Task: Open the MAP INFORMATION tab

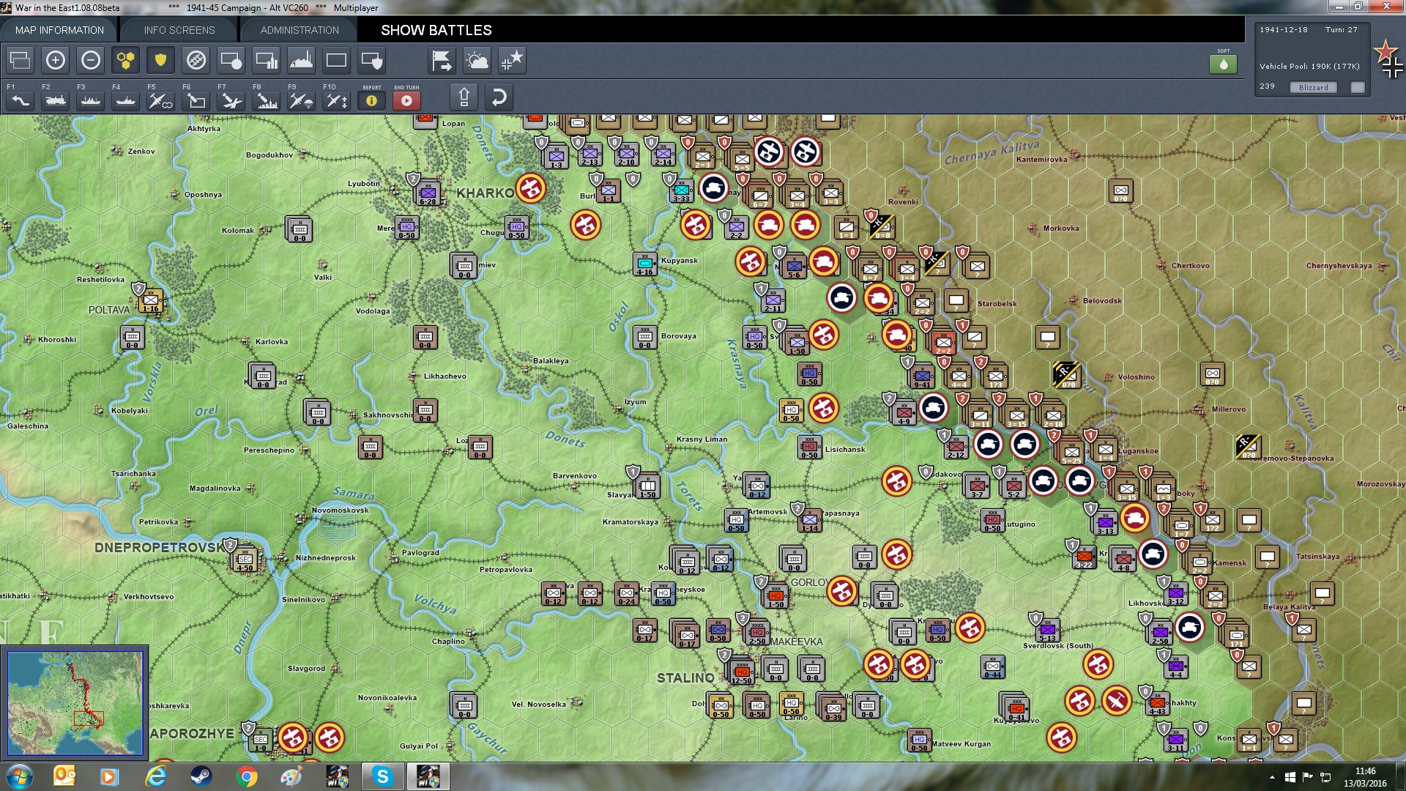Action: click(59, 30)
